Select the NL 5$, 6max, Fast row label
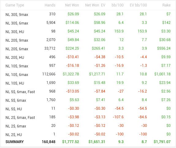Screen dimensions: 176x148 click(x=20, y=92)
